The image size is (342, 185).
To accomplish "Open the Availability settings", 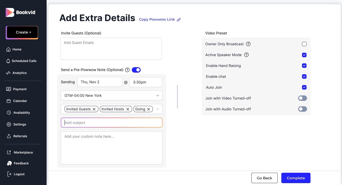I will tap(22, 113).
